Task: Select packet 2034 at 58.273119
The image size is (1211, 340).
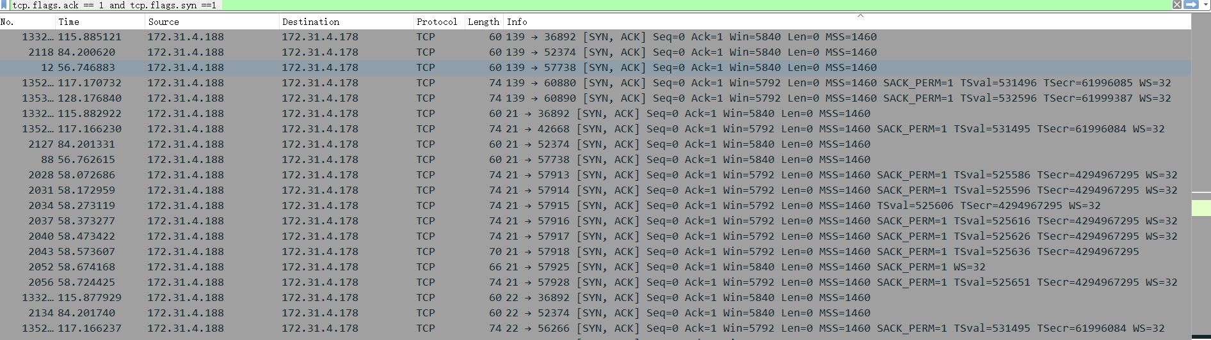Action: tap(595, 206)
